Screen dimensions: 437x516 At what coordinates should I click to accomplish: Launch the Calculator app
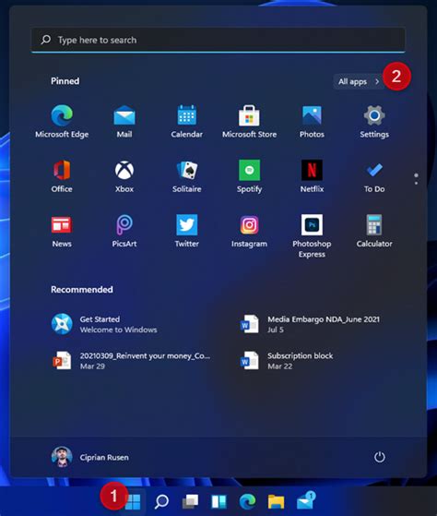[374, 231]
